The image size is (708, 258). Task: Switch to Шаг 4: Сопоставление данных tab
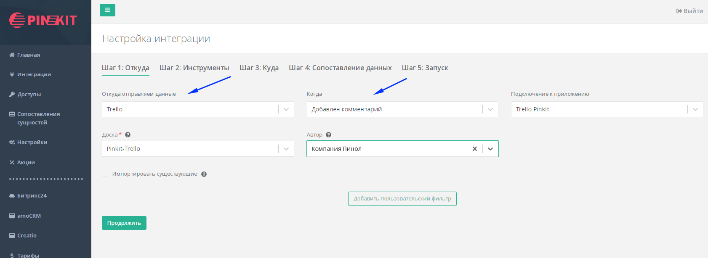point(340,68)
